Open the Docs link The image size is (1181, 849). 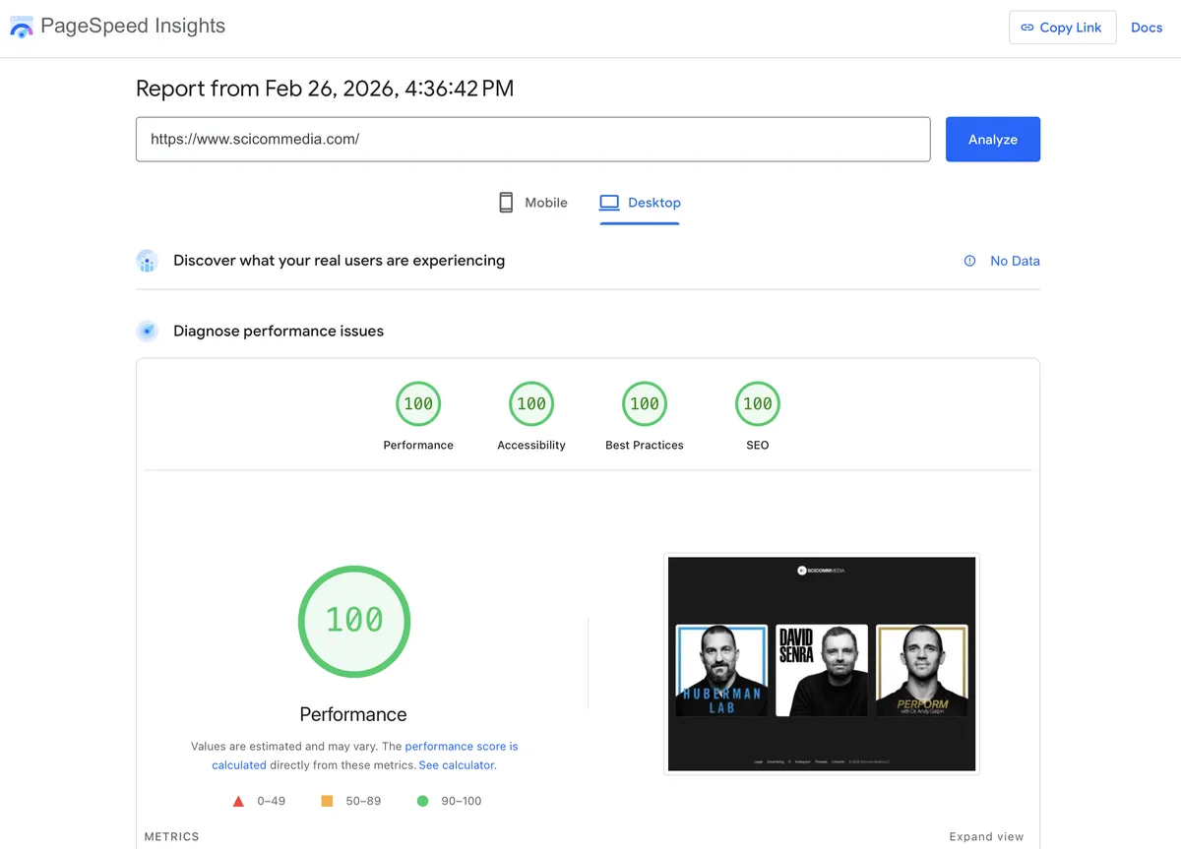[x=1147, y=27]
